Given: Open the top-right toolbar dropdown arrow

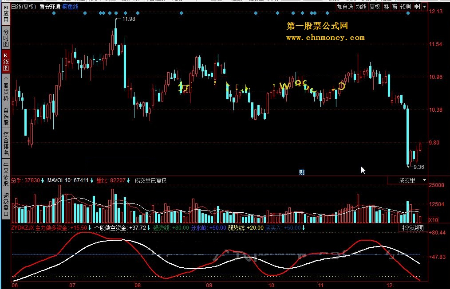Looking at the screenshot, I should [424, 7].
